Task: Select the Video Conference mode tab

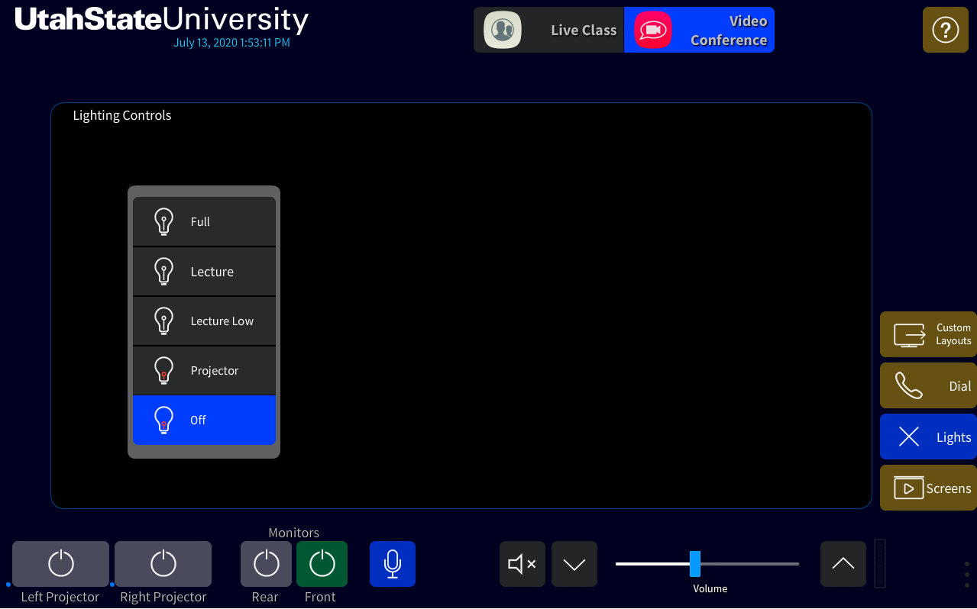Action: pos(699,31)
